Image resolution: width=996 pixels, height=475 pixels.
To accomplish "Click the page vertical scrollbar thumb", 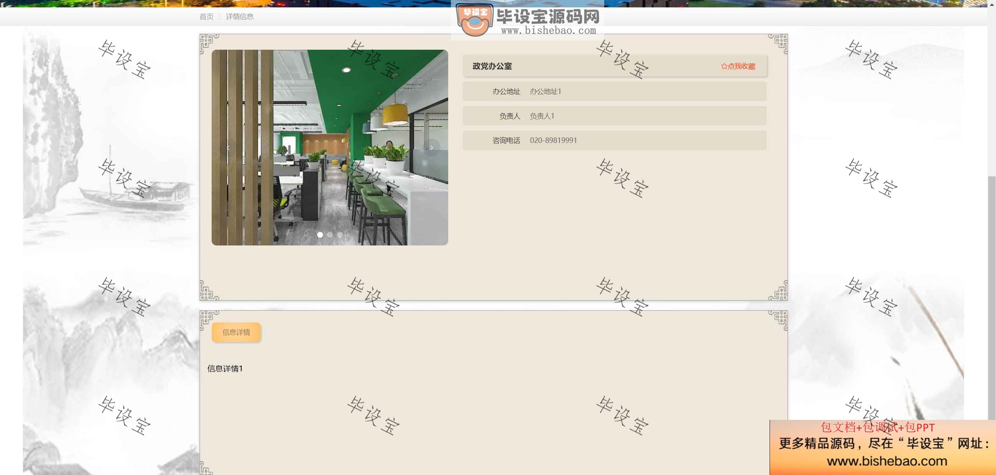I will coord(992,298).
